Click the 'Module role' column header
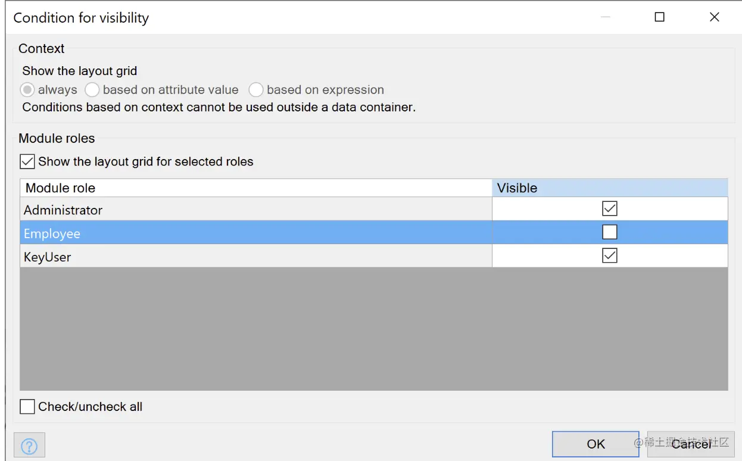The image size is (742, 461). pos(256,188)
